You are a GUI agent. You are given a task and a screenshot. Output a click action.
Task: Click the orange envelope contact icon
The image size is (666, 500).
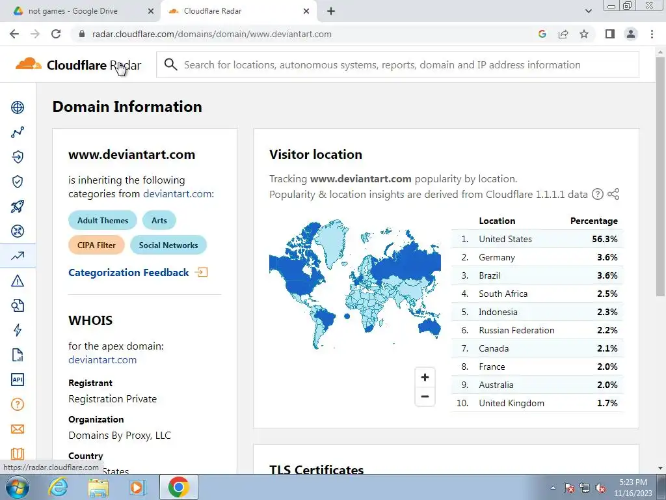pyautogui.click(x=18, y=429)
